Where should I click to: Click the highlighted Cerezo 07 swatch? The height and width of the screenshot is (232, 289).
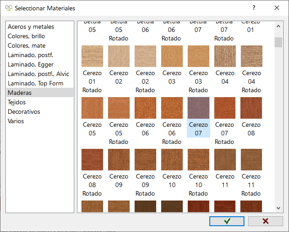point(199,108)
